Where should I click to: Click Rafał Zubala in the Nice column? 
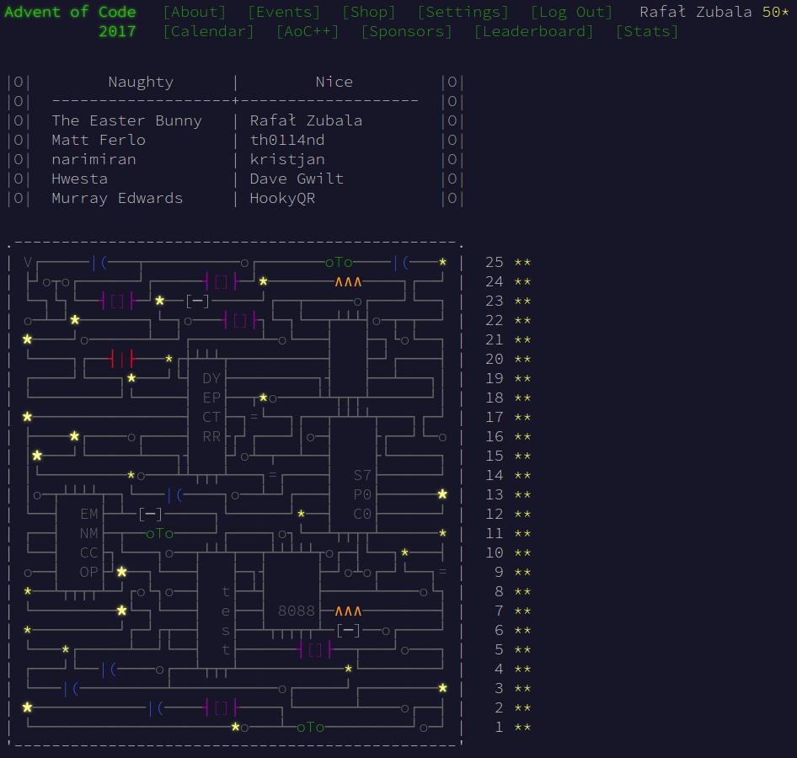point(306,120)
